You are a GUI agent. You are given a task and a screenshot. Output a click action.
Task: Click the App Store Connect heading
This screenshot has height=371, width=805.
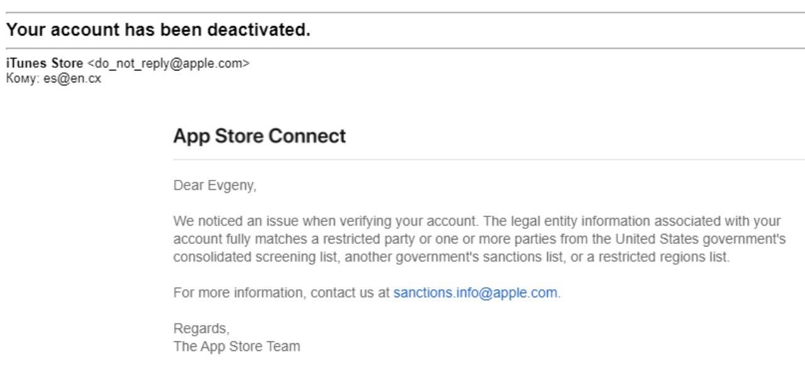[x=259, y=136]
